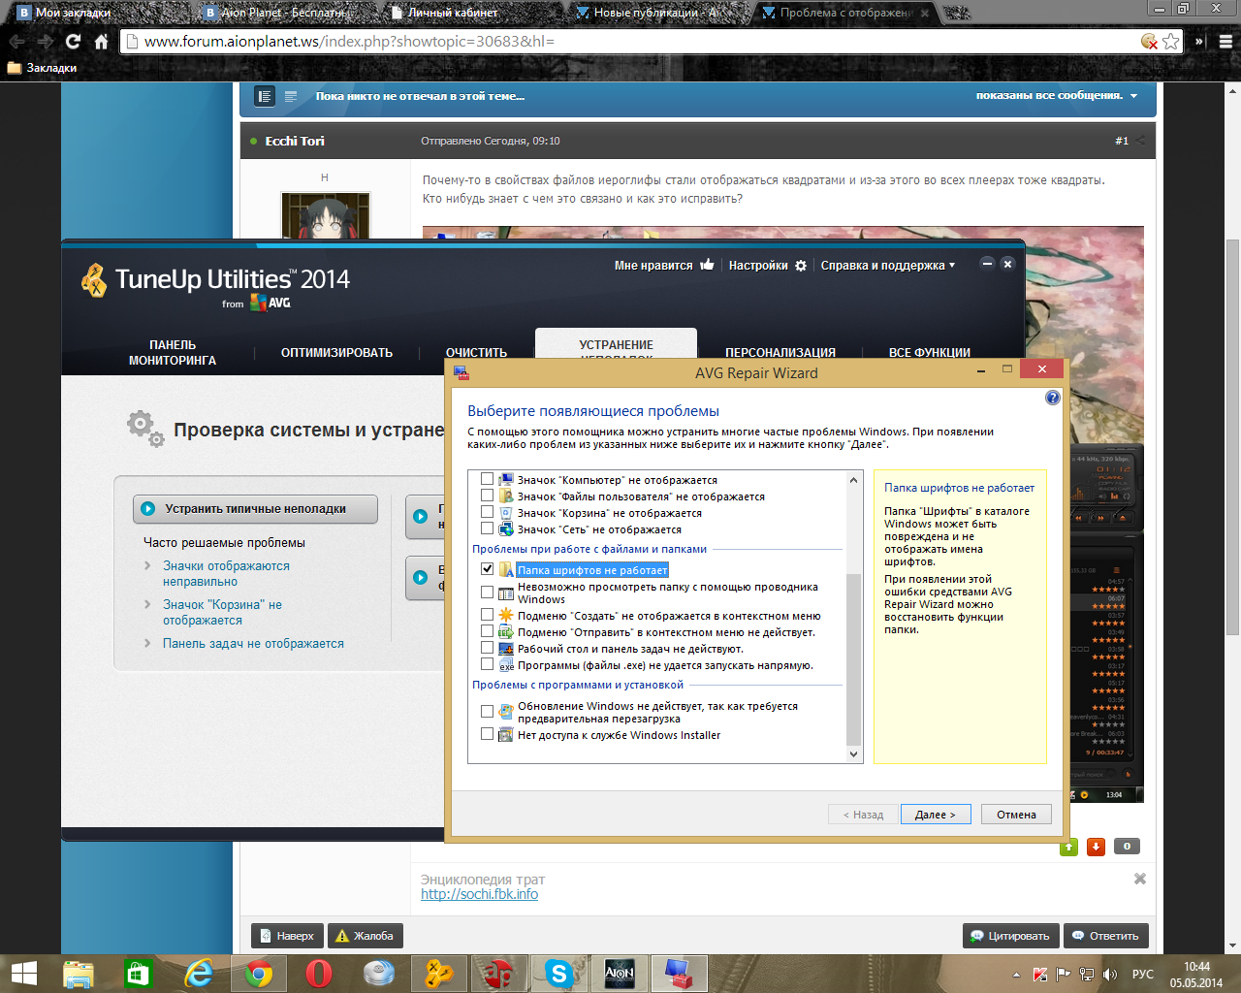Click the network icon in the system tray

click(x=1087, y=975)
